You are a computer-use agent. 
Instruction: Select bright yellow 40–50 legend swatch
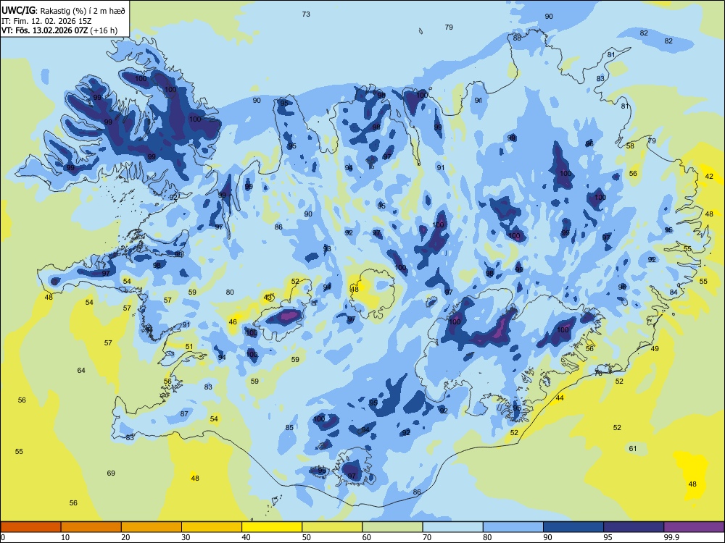tap(272, 527)
